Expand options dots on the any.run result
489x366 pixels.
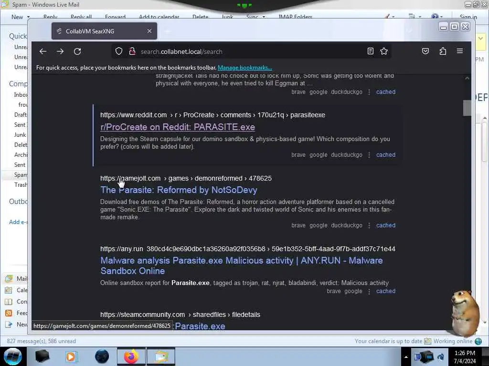pos(369,291)
